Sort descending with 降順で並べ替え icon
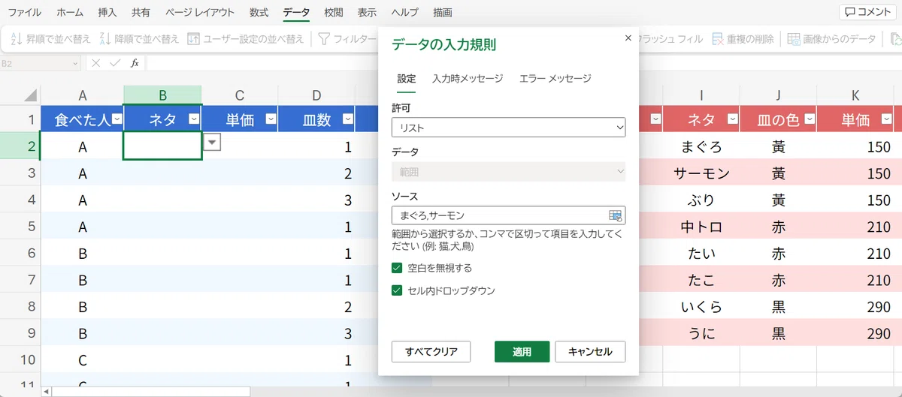 pyautogui.click(x=105, y=39)
